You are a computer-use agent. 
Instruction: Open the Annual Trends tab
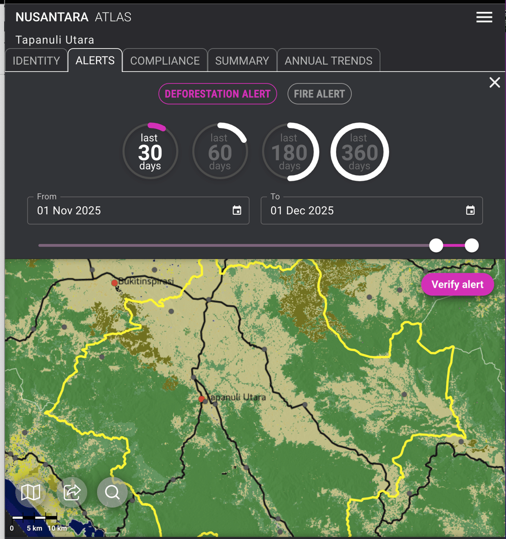(x=328, y=60)
